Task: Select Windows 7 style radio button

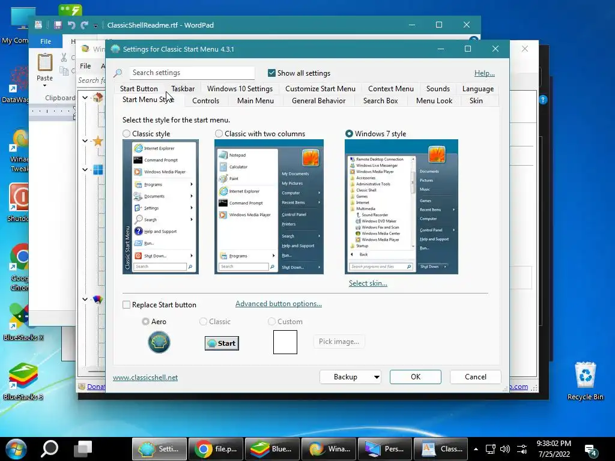Action: 349,134
